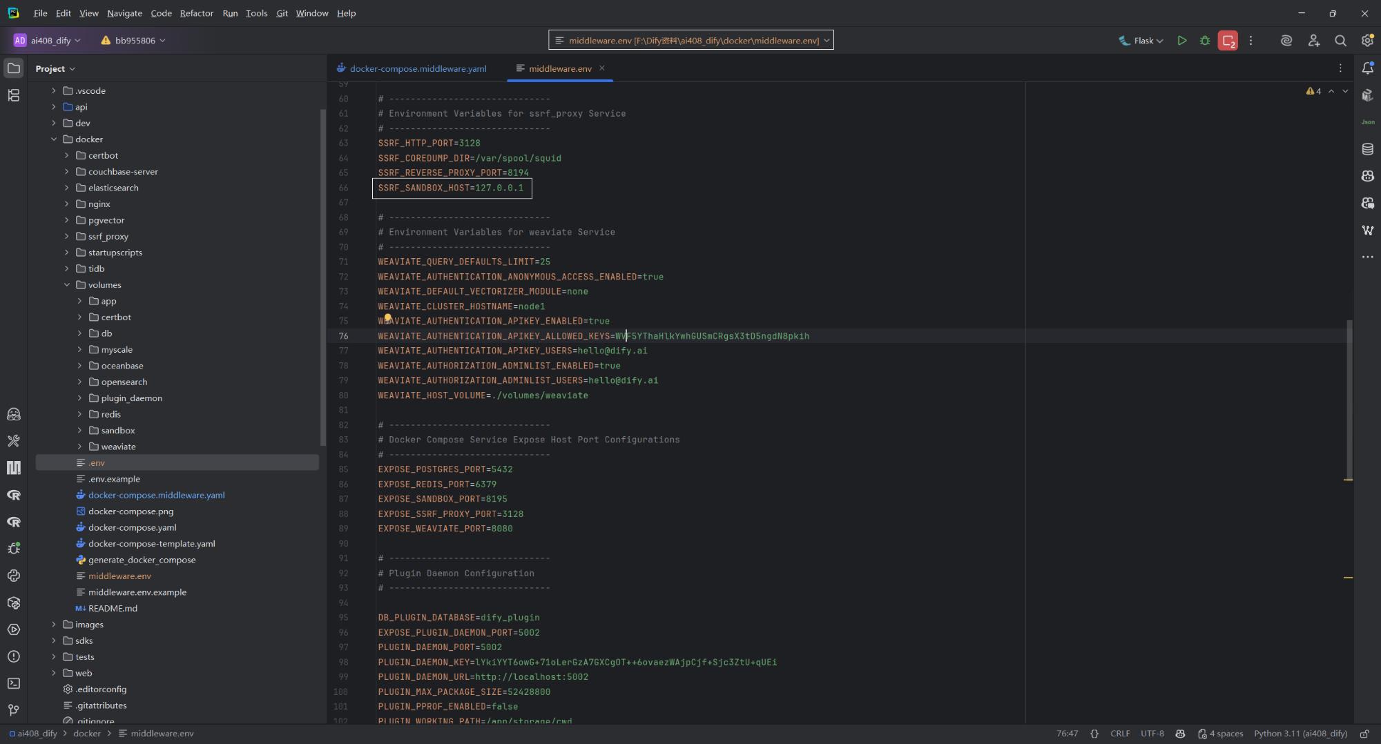This screenshot has height=744, width=1381.
Task: Expand the volumes/weaviate folder
Action: click(x=79, y=447)
